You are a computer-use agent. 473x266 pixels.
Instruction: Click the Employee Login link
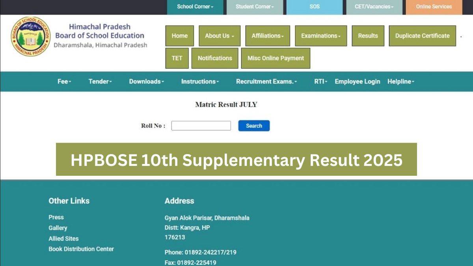(357, 82)
